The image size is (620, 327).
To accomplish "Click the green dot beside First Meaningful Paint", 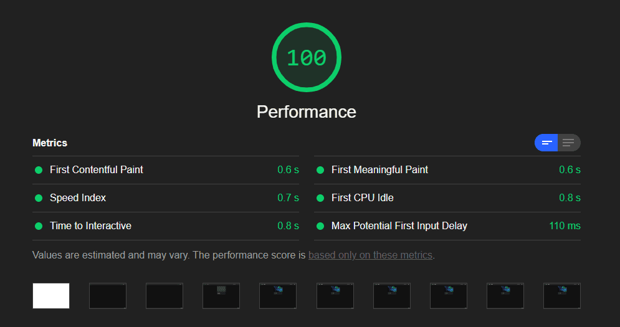I will (320, 170).
